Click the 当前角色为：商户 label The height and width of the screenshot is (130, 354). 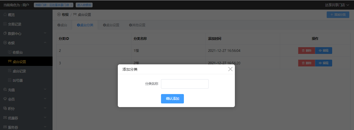click(x=16, y=5)
